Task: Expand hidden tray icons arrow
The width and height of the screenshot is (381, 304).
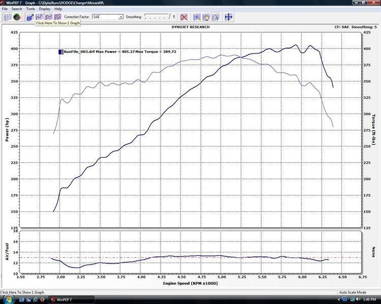Action: coord(339,300)
